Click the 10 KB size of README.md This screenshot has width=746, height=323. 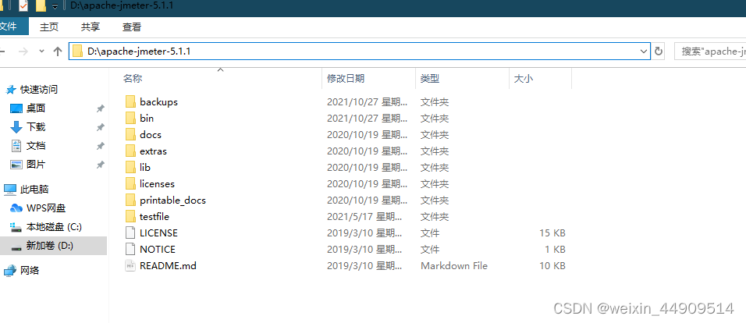(552, 266)
